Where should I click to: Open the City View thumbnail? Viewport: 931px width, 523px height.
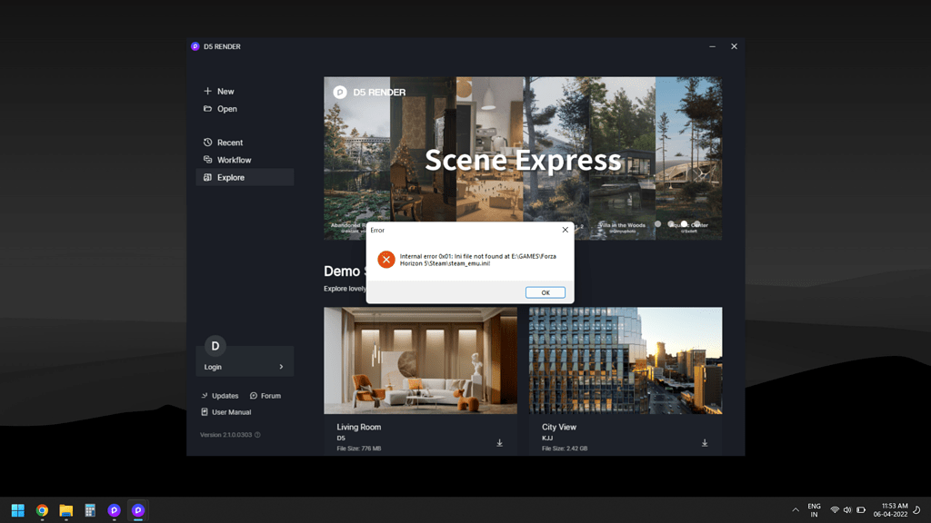[x=626, y=360]
